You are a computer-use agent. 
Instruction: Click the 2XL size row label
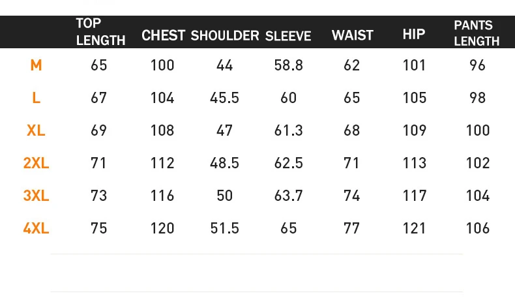coord(36,163)
